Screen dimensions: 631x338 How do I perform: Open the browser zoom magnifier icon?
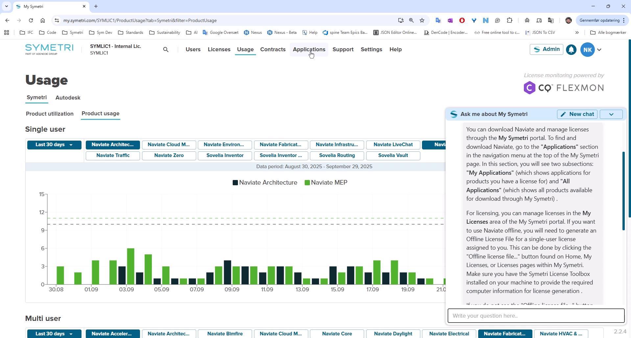tap(411, 20)
